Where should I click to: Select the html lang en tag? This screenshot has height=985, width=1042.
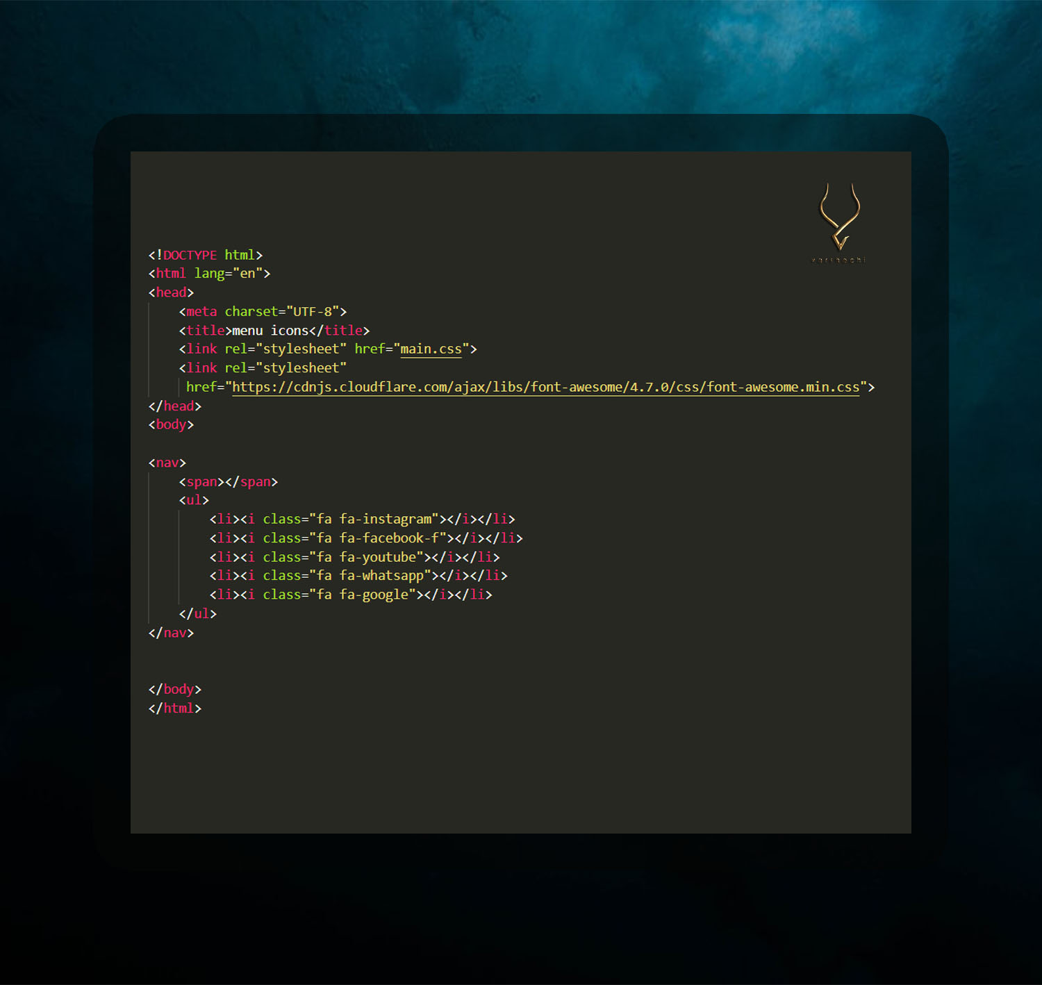208,273
